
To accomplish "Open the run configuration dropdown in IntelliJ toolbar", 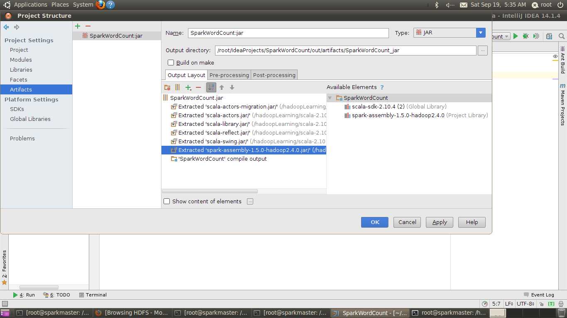I will click(501, 36).
